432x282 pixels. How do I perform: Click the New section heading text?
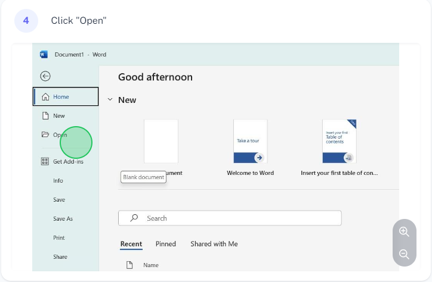127,100
